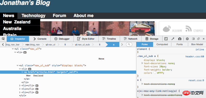Take a screenshot with the camera icon
This screenshot has height=98, width=206.
point(180,39)
